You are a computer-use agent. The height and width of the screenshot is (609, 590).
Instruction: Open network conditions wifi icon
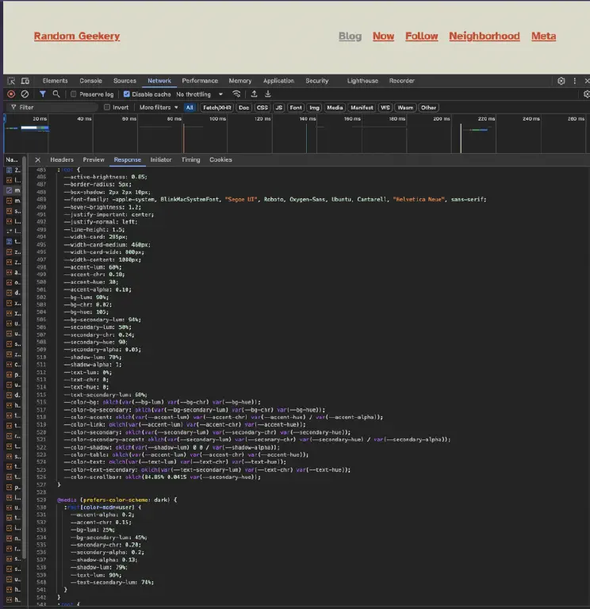click(x=236, y=94)
